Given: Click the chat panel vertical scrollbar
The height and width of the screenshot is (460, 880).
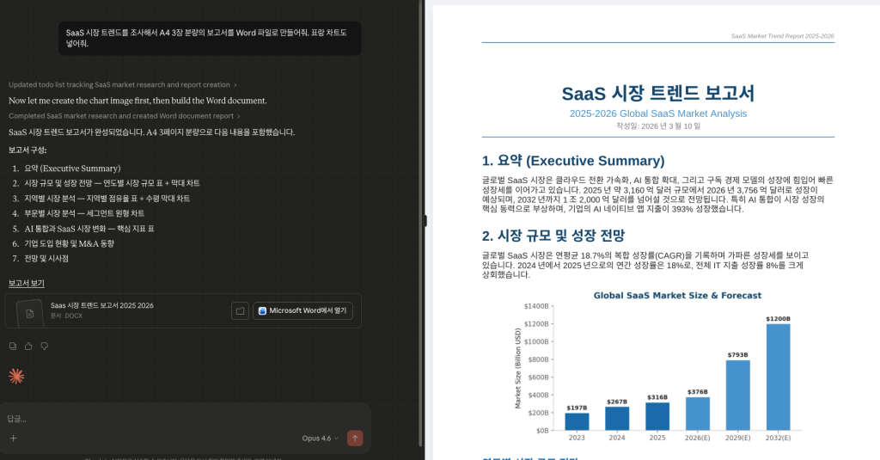Looking at the screenshot, I should [x=419, y=172].
